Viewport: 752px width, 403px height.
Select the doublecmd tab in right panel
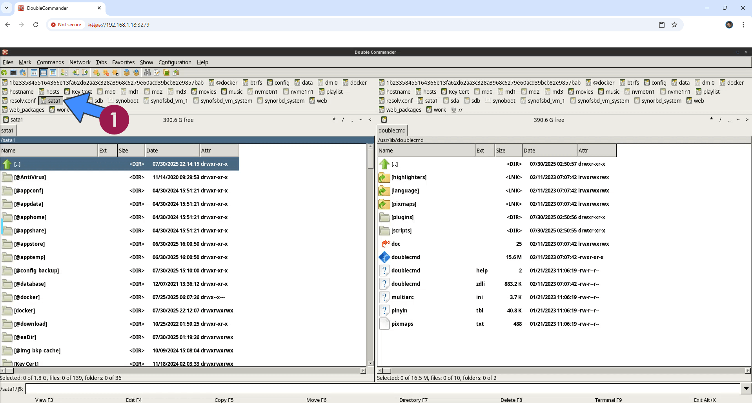[x=392, y=131]
